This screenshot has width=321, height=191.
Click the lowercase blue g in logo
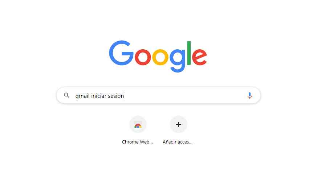[178, 61]
